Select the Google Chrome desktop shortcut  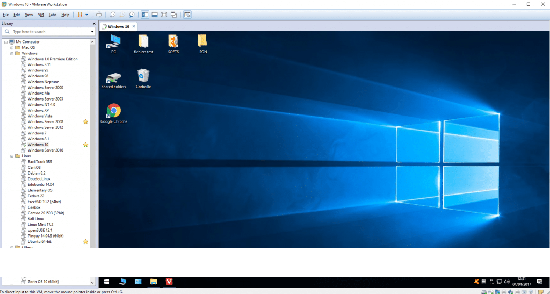114,113
